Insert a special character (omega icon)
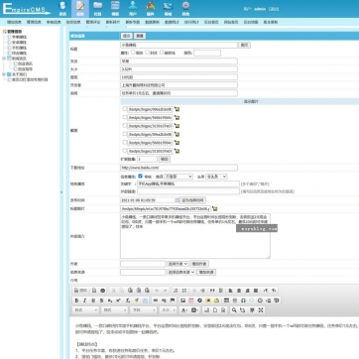 coord(243,300)
